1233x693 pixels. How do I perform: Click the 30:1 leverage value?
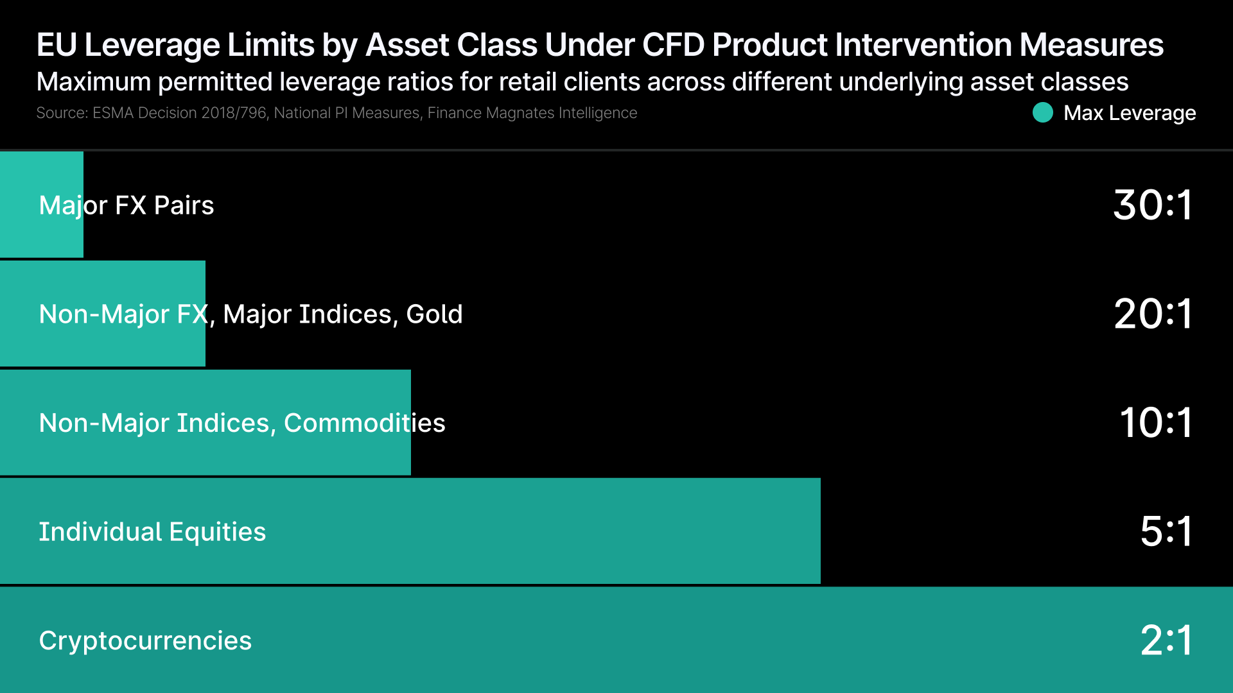[x=1153, y=205]
